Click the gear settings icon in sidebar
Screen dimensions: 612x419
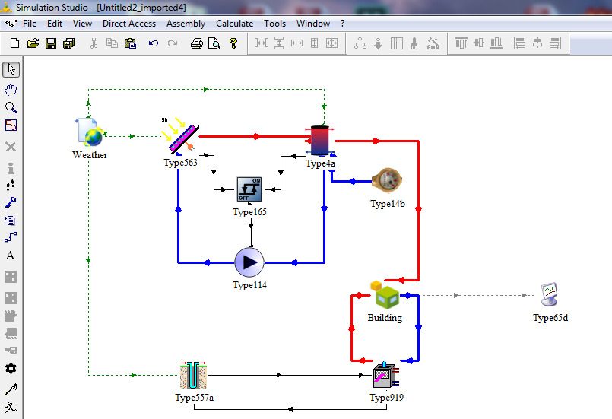point(11,368)
